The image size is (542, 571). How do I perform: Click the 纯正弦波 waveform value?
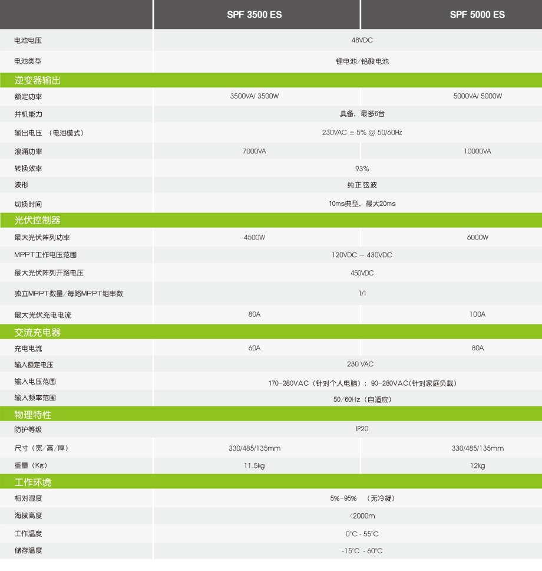click(x=362, y=185)
